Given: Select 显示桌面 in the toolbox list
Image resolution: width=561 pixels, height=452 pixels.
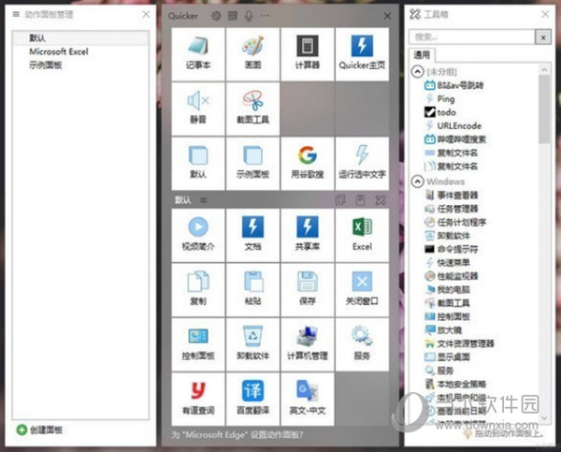Looking at the screenshot, I should (x=447, y=357).
